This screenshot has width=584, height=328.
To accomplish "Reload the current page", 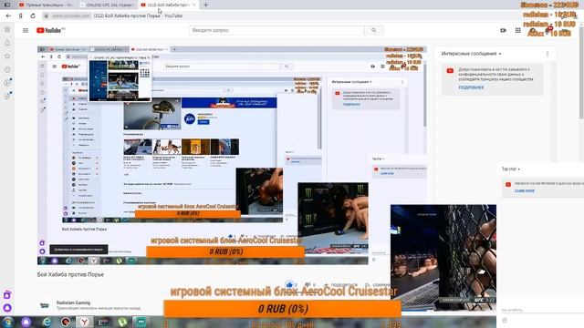I will coord(33,16).
